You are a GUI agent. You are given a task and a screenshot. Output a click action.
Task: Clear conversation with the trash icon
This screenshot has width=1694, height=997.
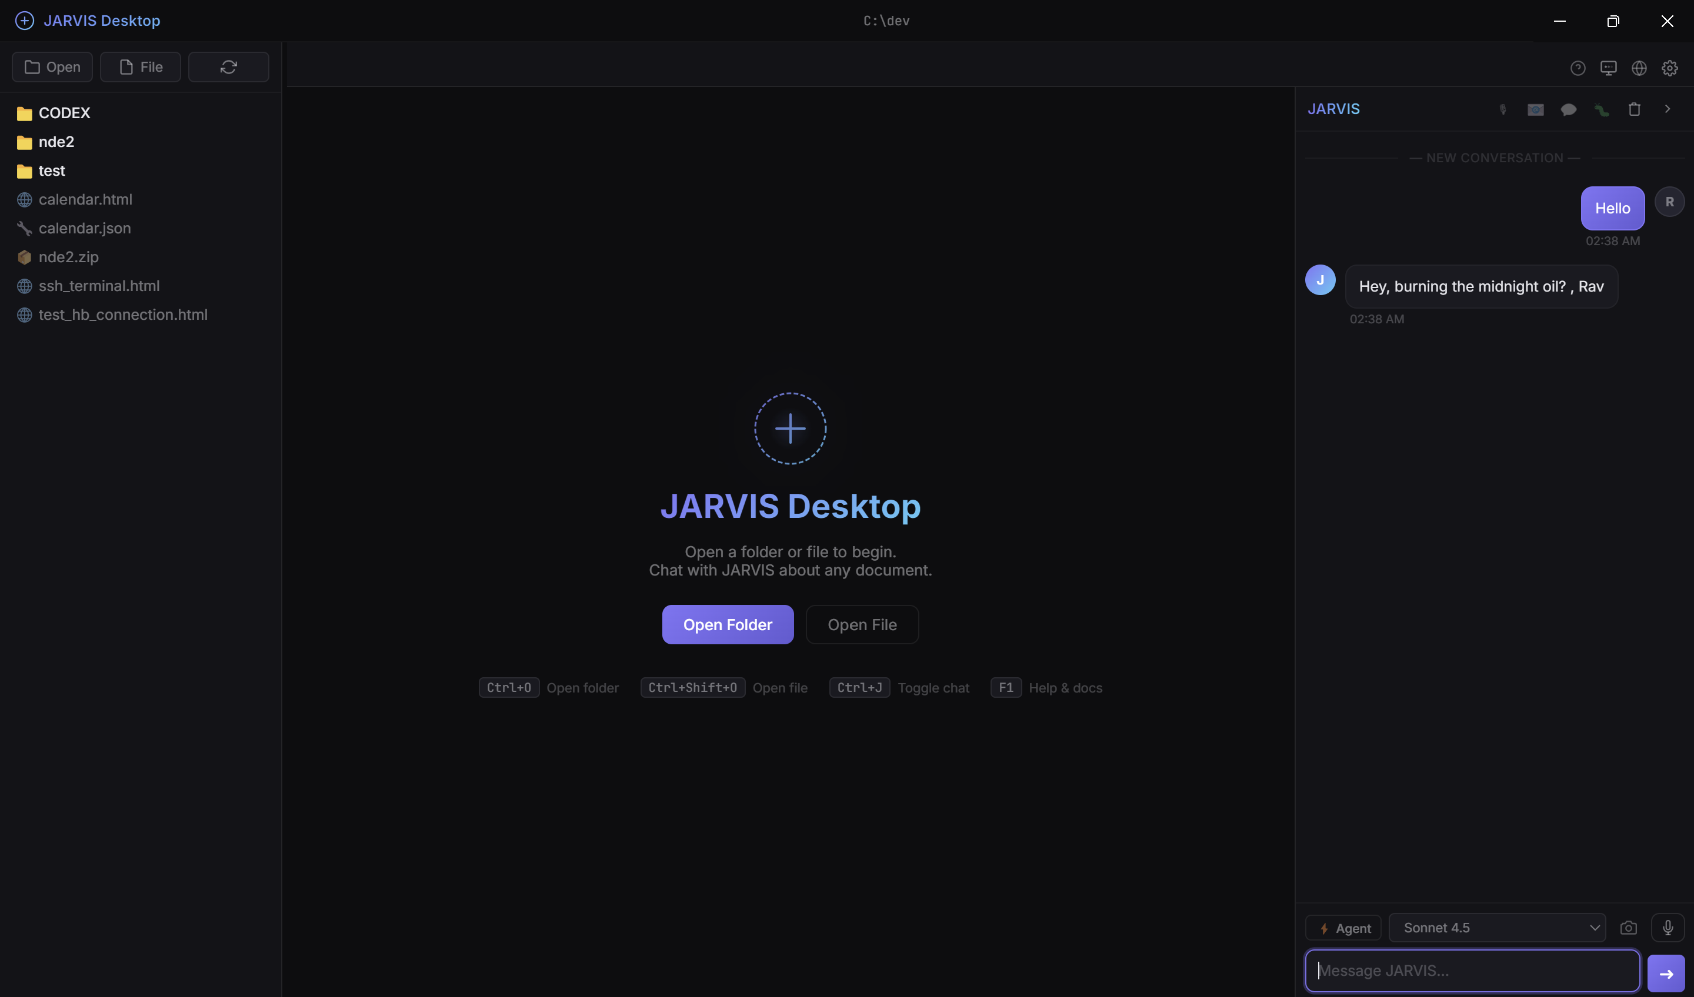point(1634,109)
